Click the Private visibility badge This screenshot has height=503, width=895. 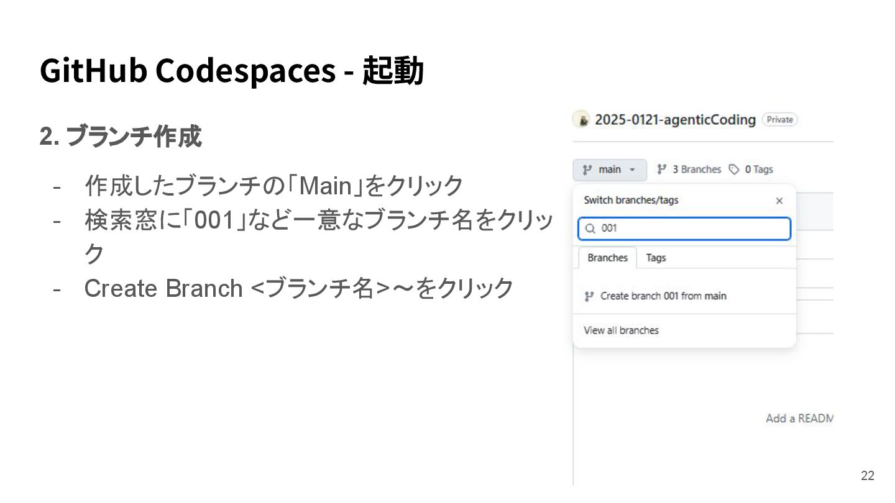[779, 119]
